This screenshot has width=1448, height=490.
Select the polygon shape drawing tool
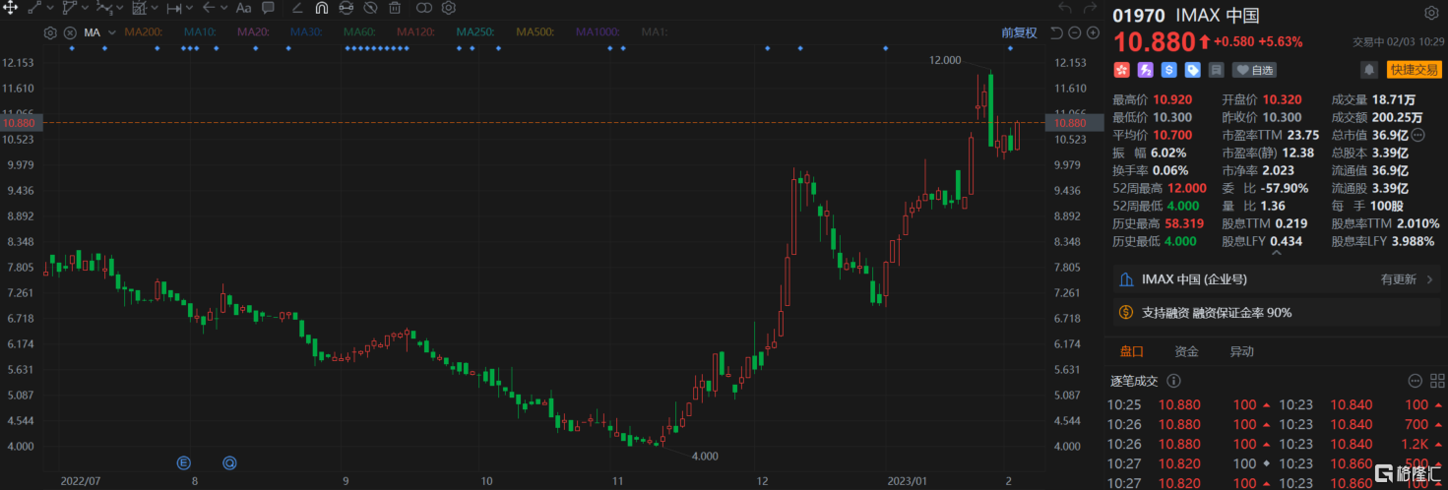(68, 8)
